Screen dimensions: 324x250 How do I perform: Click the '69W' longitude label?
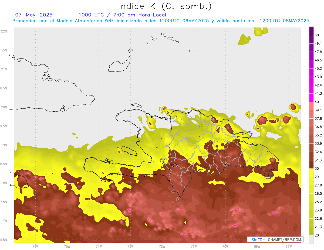point(257,246)
